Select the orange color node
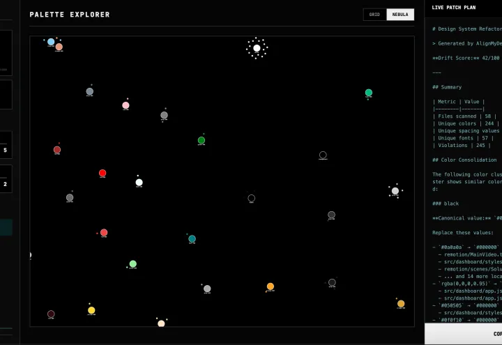 [271, 286]
